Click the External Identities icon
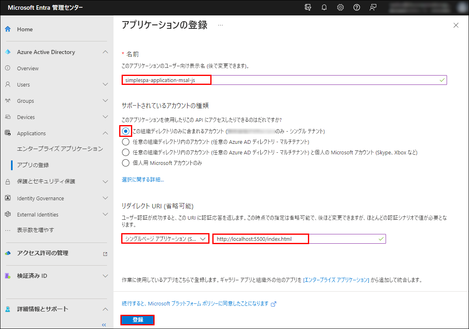 point(8,214)
